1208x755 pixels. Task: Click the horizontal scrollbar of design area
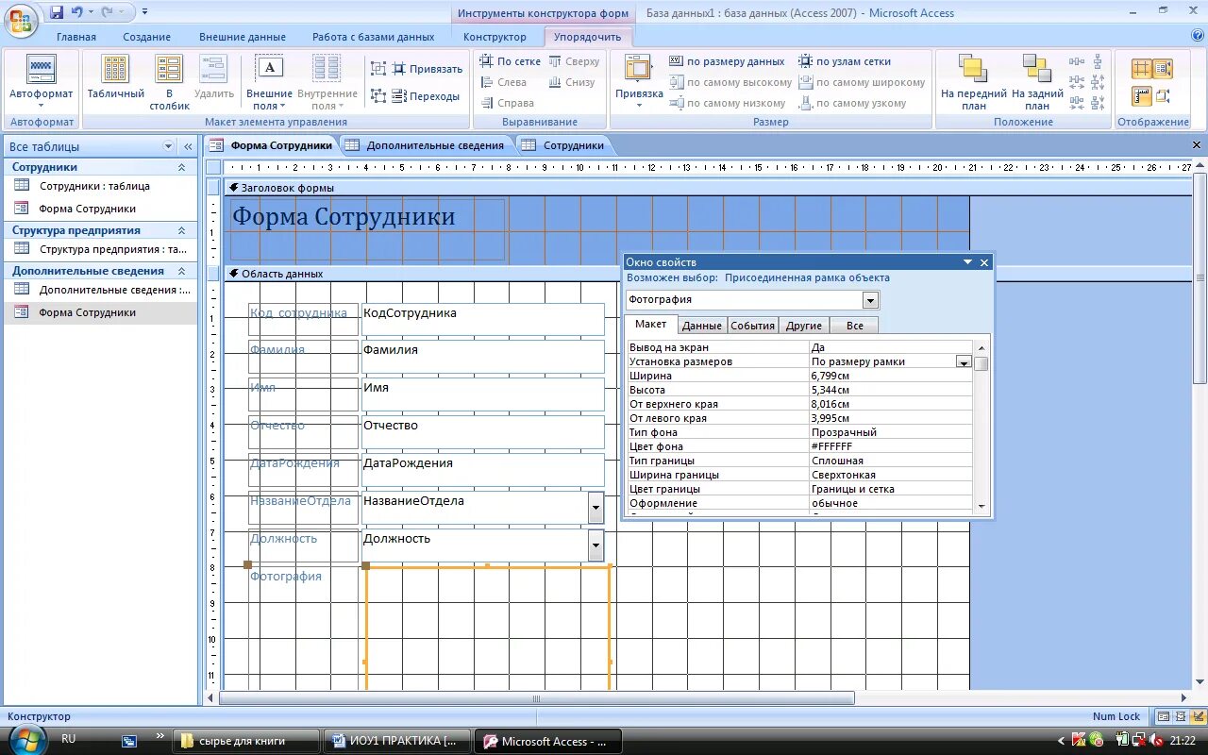pos(536,698)
